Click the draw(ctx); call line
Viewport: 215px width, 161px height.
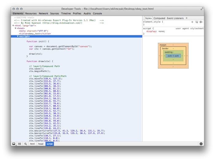pos(36,54)
